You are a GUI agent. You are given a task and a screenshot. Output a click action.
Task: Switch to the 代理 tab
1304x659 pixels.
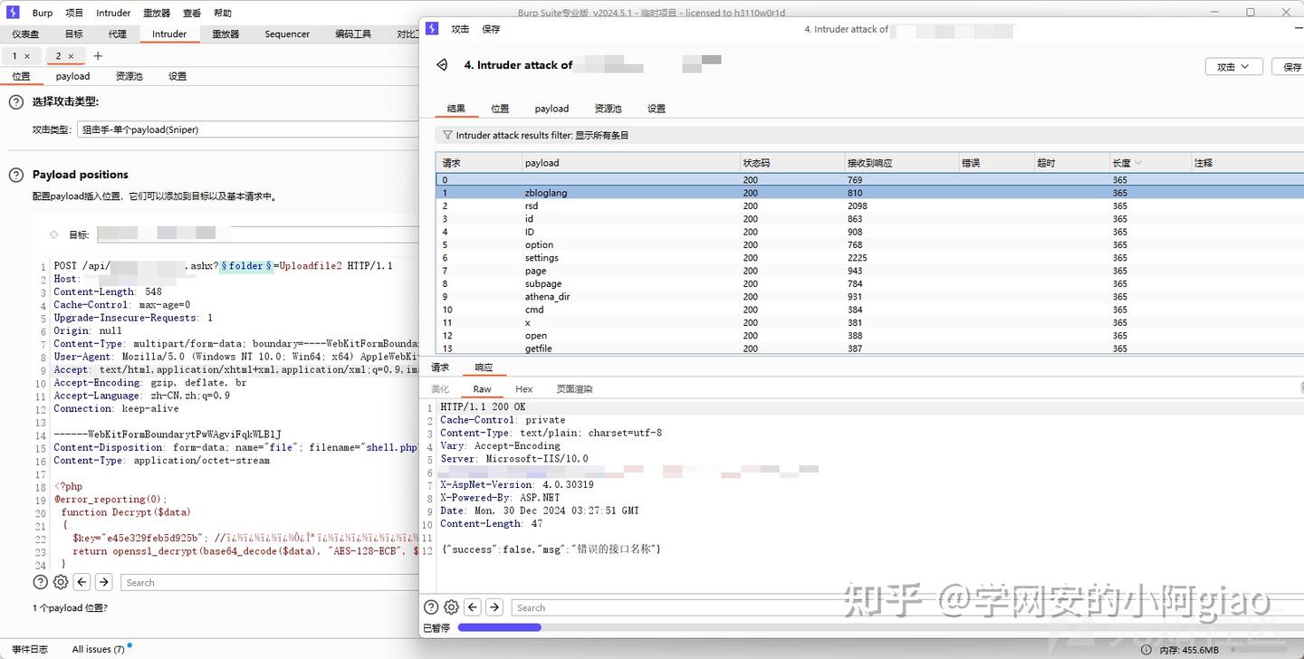(117, 34)
